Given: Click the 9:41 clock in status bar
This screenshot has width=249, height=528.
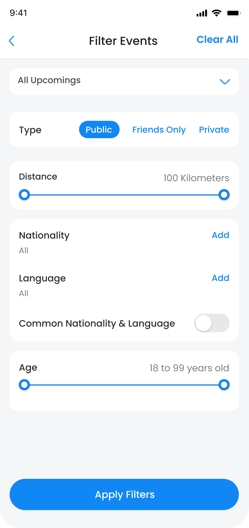Looking at the screenshot, I should pyautogui.click(x=19, y=13).
